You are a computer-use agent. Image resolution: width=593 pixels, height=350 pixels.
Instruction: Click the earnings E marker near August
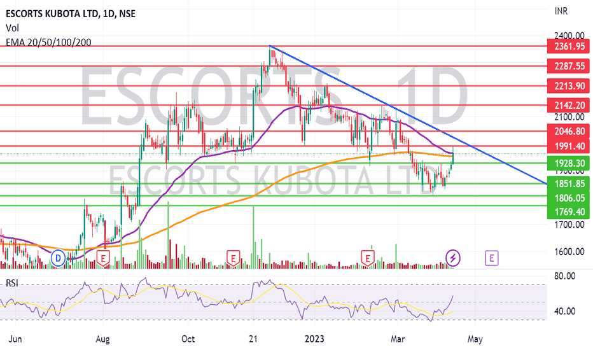click(x=103, y=259)
